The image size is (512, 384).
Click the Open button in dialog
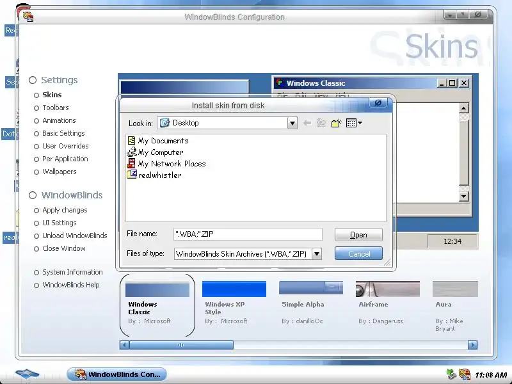(x=358, y=235)
